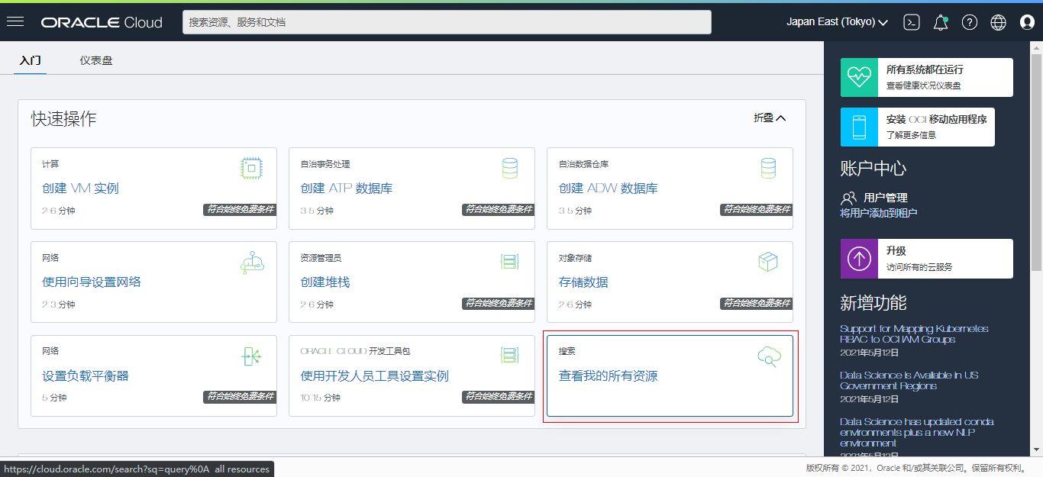This screenshot has width=1043, height=477.
Task: Click the chip icon on 创建 VM 实例 card
Action: [251, 168]
